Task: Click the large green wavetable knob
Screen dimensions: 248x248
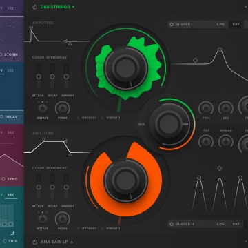Action: pos(126,68)
